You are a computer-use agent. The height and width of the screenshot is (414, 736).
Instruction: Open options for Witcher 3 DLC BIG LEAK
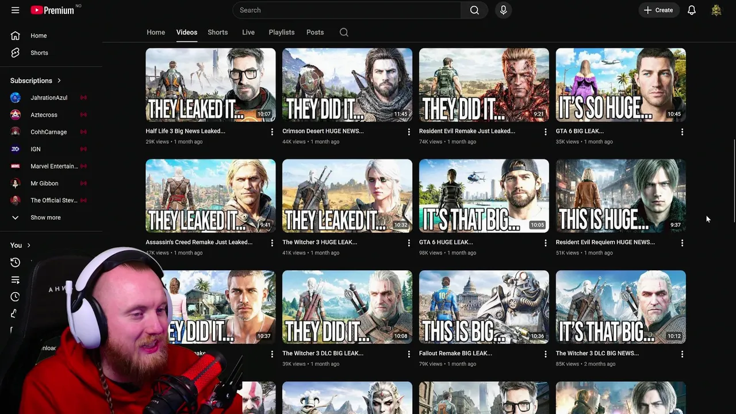409,354
